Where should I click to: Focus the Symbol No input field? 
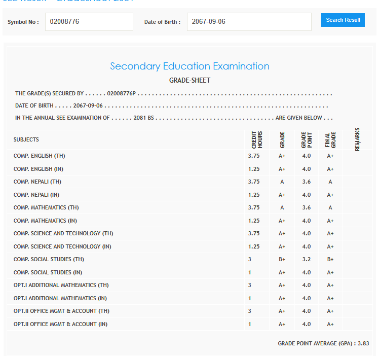pyautogui.click(x=89, y=22)
